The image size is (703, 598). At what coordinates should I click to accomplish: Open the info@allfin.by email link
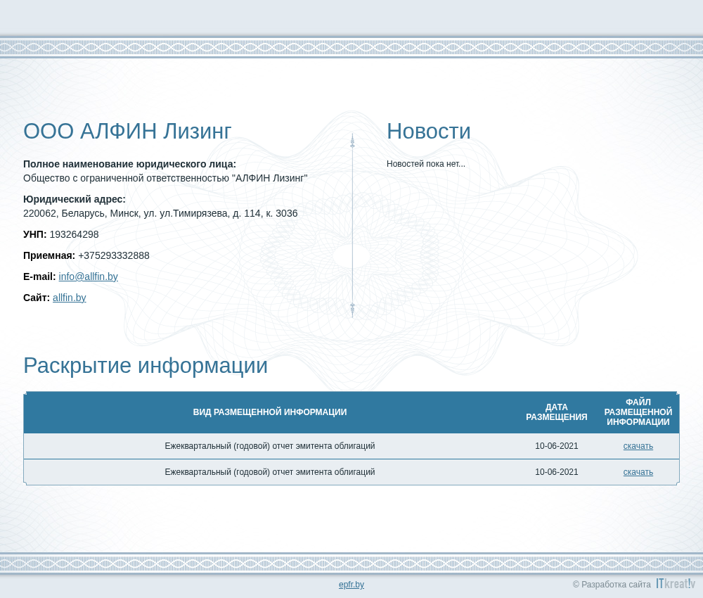89,276
